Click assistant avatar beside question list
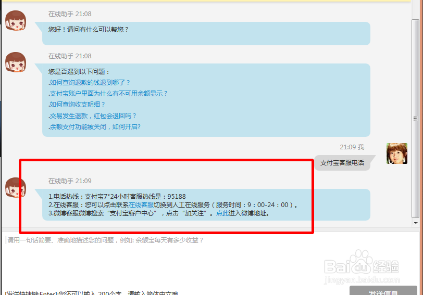 [x=16, y=62]
